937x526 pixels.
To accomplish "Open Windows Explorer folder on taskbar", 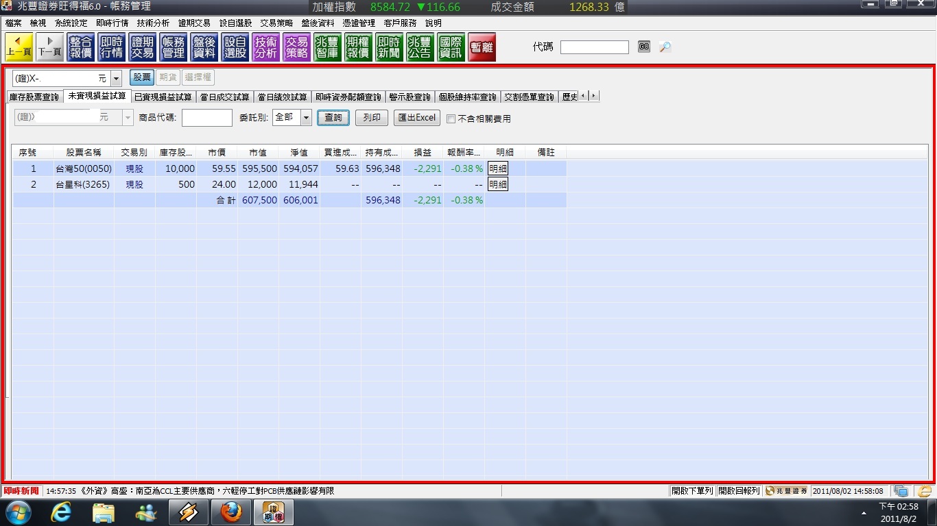I will (104, 512).
